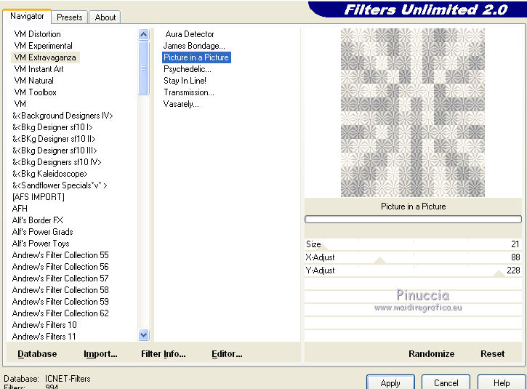Select the VM category entry

pyautogui.click(x=20, y=104)
